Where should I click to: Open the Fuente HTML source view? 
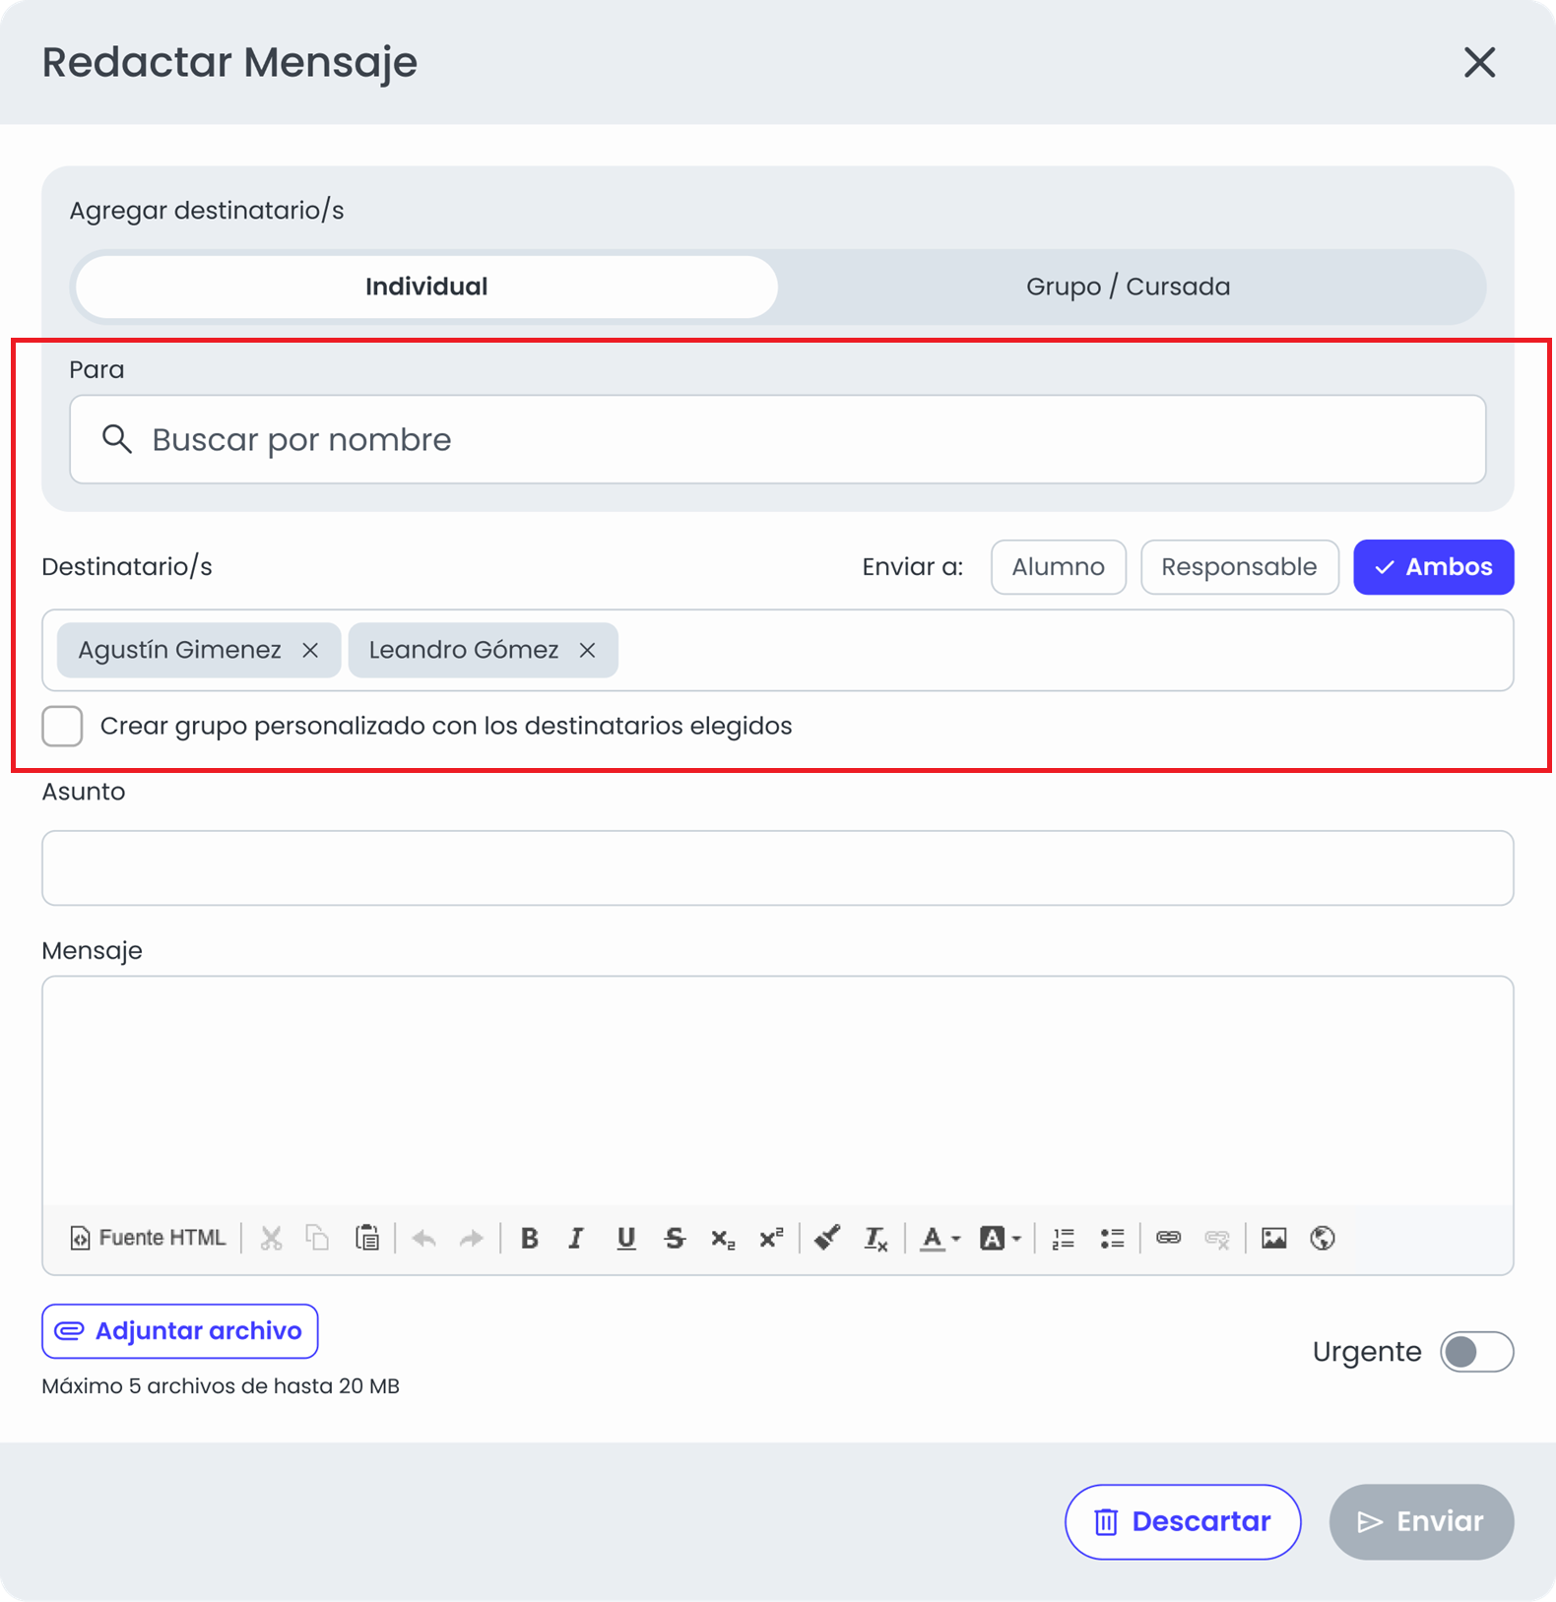(148, 1238)
